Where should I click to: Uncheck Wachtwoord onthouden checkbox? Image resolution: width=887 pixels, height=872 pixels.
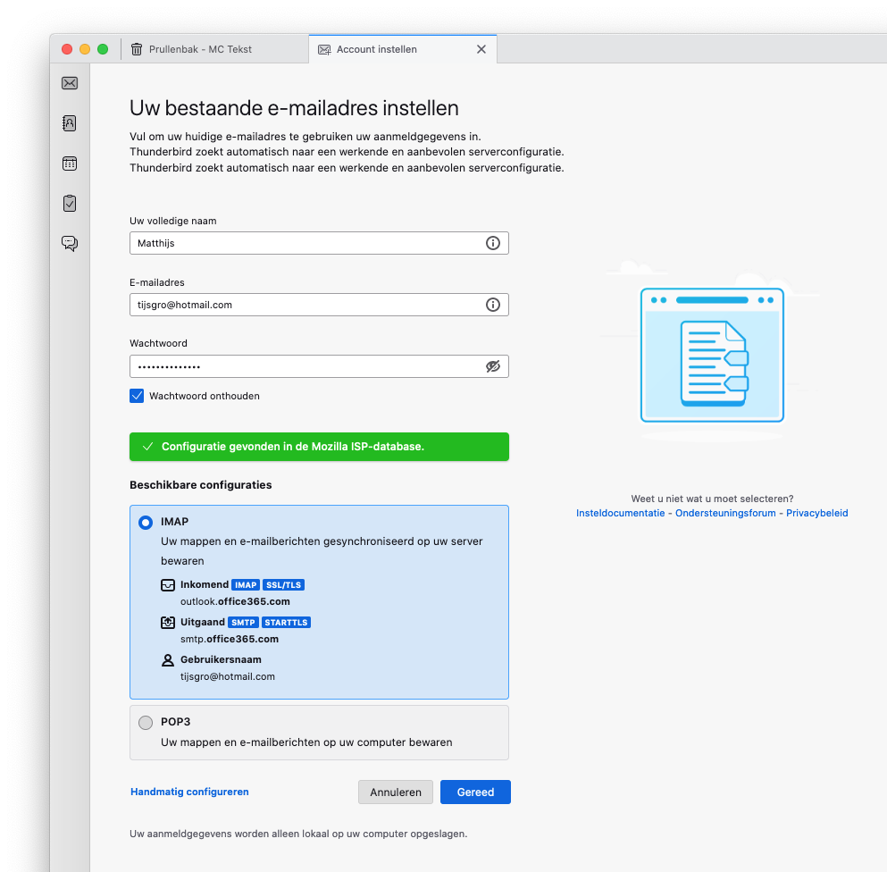click(x=137, y=396)
